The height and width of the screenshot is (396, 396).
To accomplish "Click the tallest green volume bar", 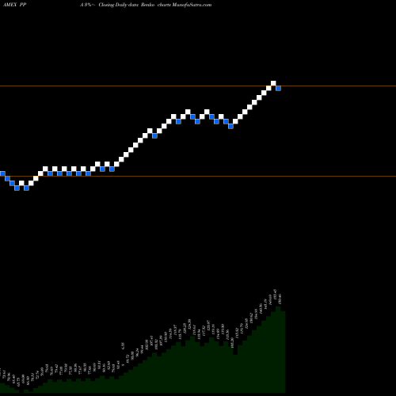I will click(278, 349).
